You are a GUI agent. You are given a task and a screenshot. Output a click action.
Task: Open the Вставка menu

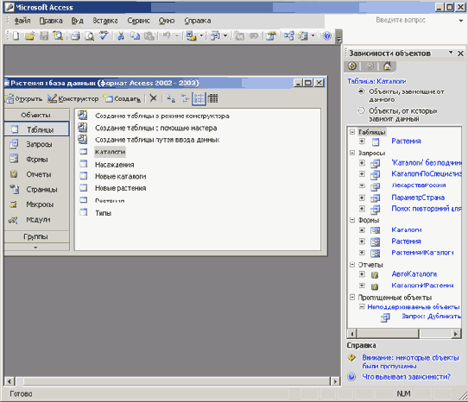pyautogui.click(x=105, y=21)
